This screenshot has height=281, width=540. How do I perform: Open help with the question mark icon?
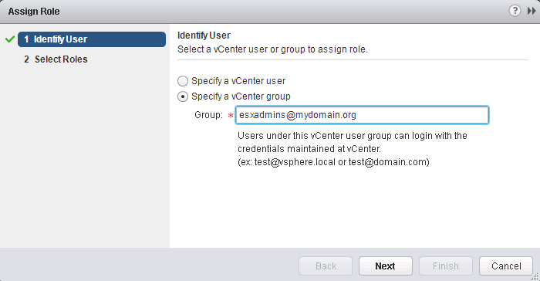coord(515,11)
